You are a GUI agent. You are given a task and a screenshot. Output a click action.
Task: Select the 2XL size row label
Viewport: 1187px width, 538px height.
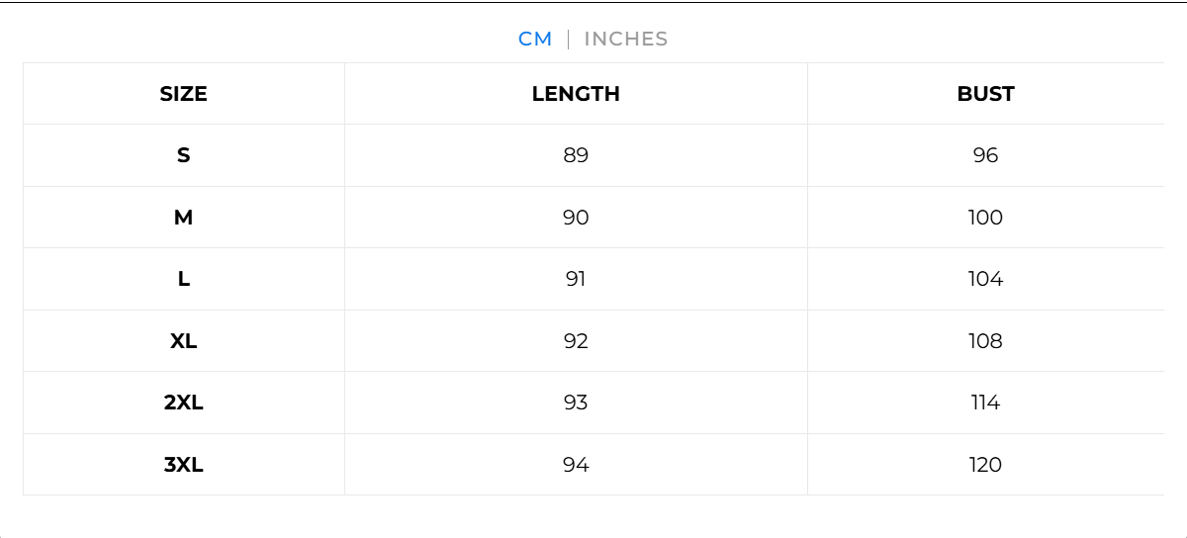(184, 403)
